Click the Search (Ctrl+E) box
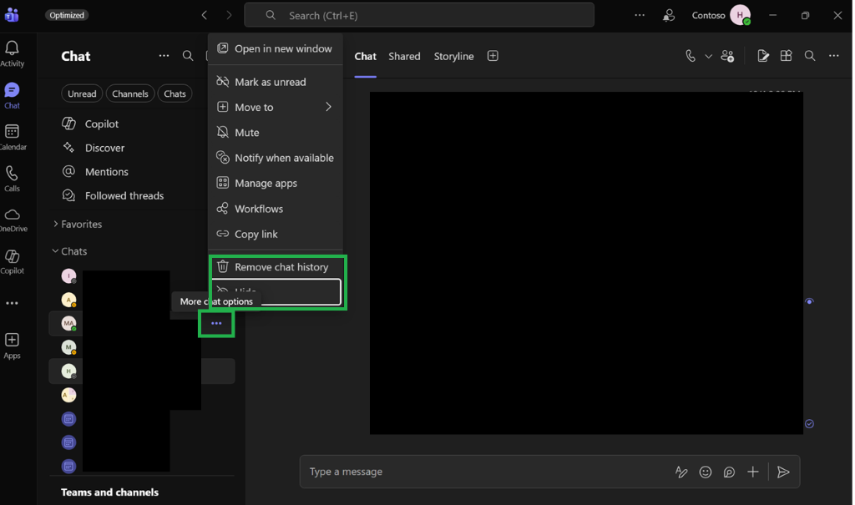The height and width of the screenshot is (505, 855). coord(419,15)
